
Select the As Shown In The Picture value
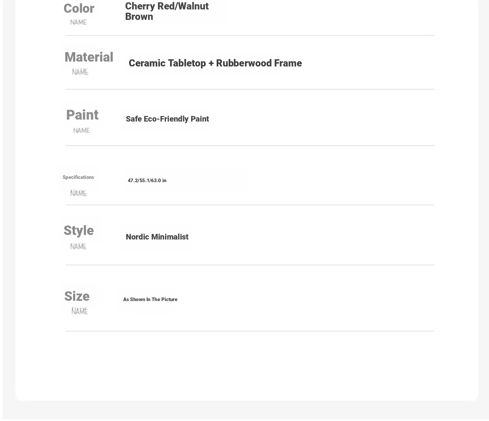(x=150, y=299)
